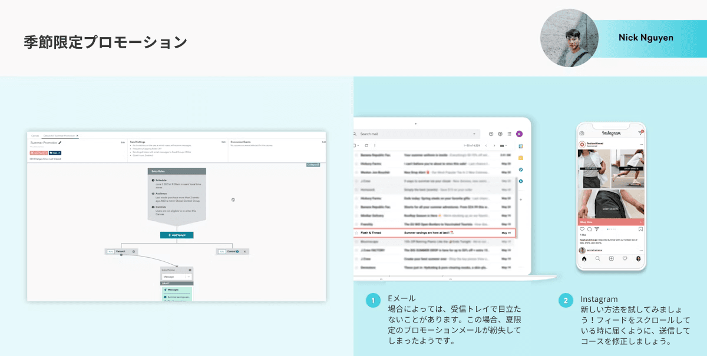Select the Details for Summer Promotion tab
This screenshot has width=707, height=356.
click(60, 135)
